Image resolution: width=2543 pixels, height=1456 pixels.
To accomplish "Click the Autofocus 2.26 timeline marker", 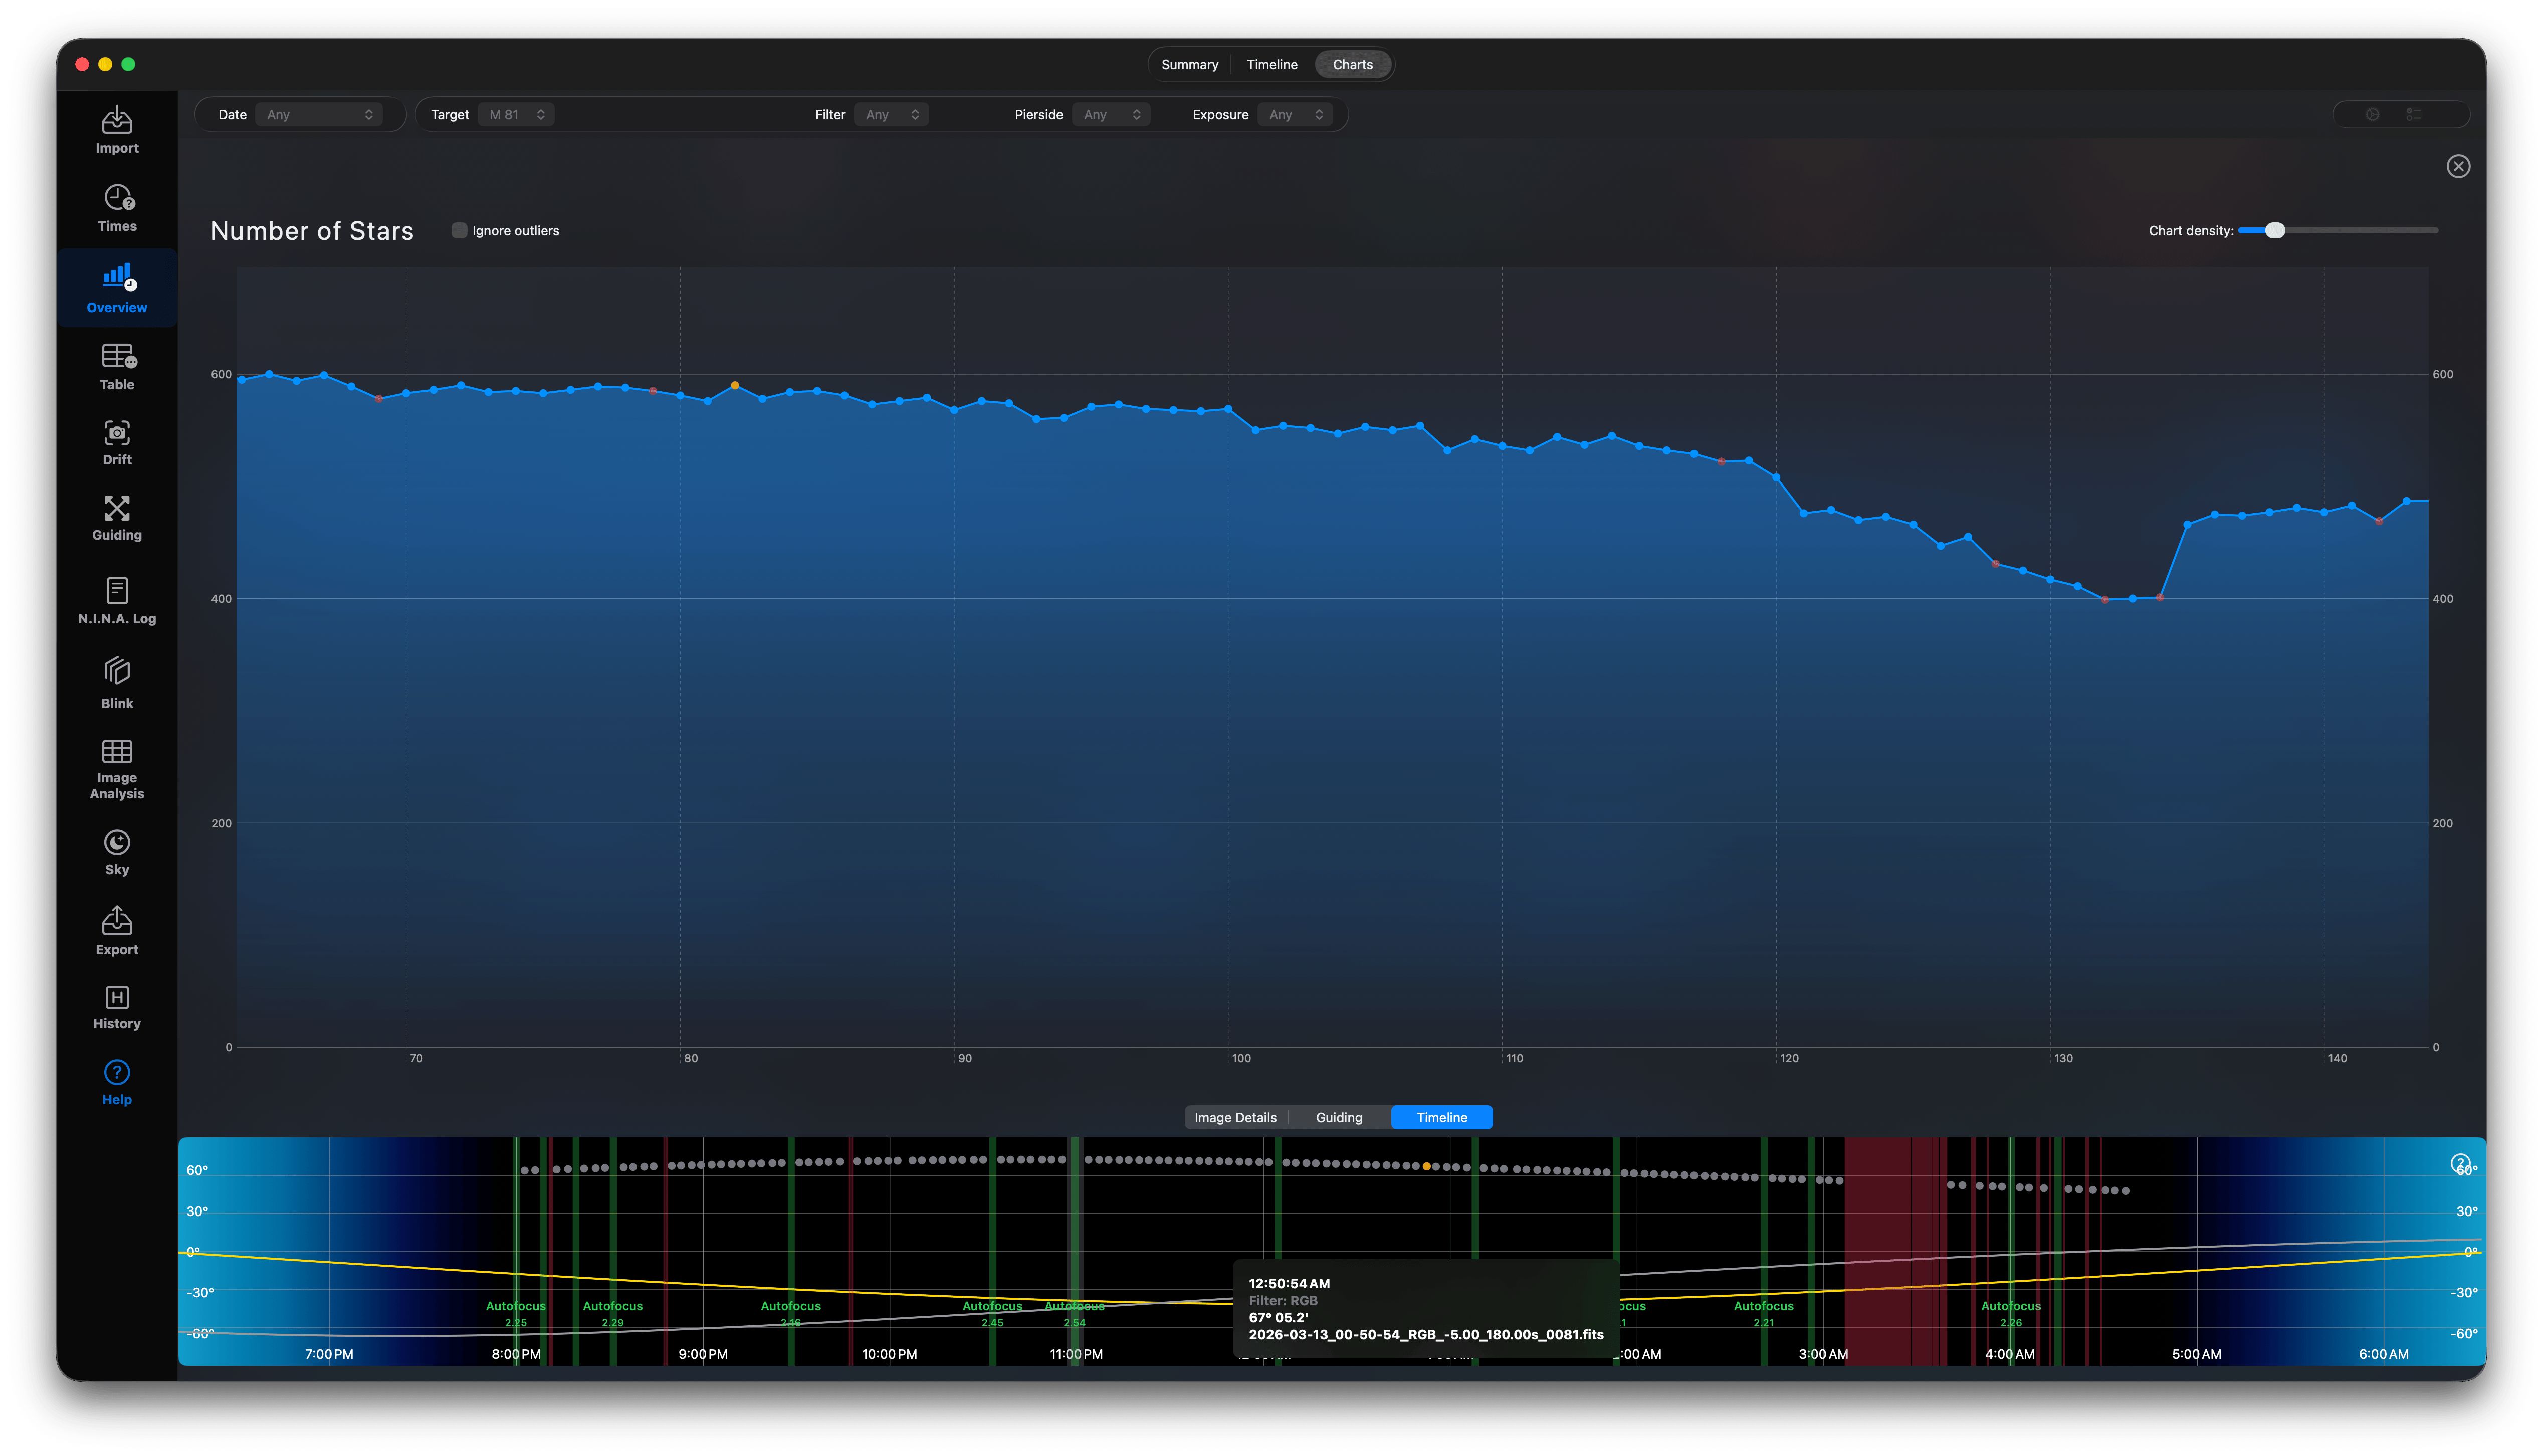I will click(x=2010, y=1313).
